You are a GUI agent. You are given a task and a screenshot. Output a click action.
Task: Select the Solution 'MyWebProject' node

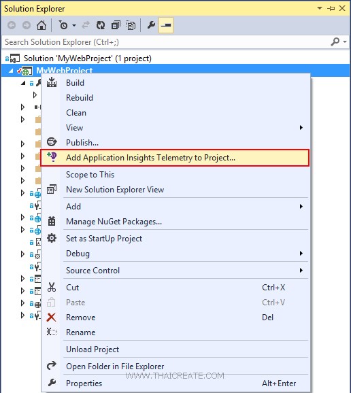pyautogui.click(x=88, y=58)
